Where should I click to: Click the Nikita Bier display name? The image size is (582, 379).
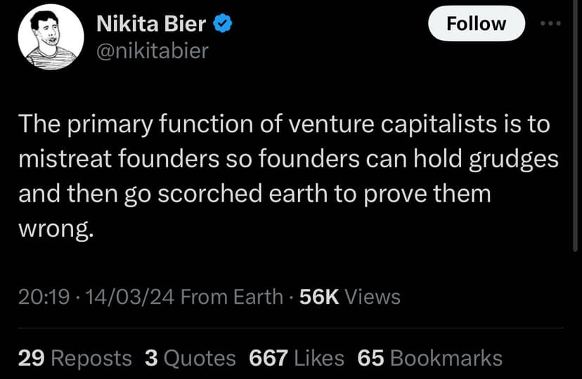(x=150, y=24)
